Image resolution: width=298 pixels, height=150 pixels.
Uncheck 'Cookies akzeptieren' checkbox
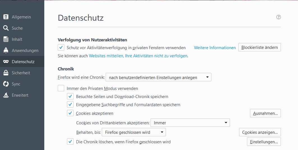coord(70,113)
